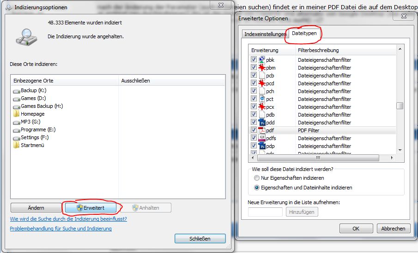Screen dimensions: 418x253
Task: Click the pbk file type icon
Action: [x=262, y=59]
